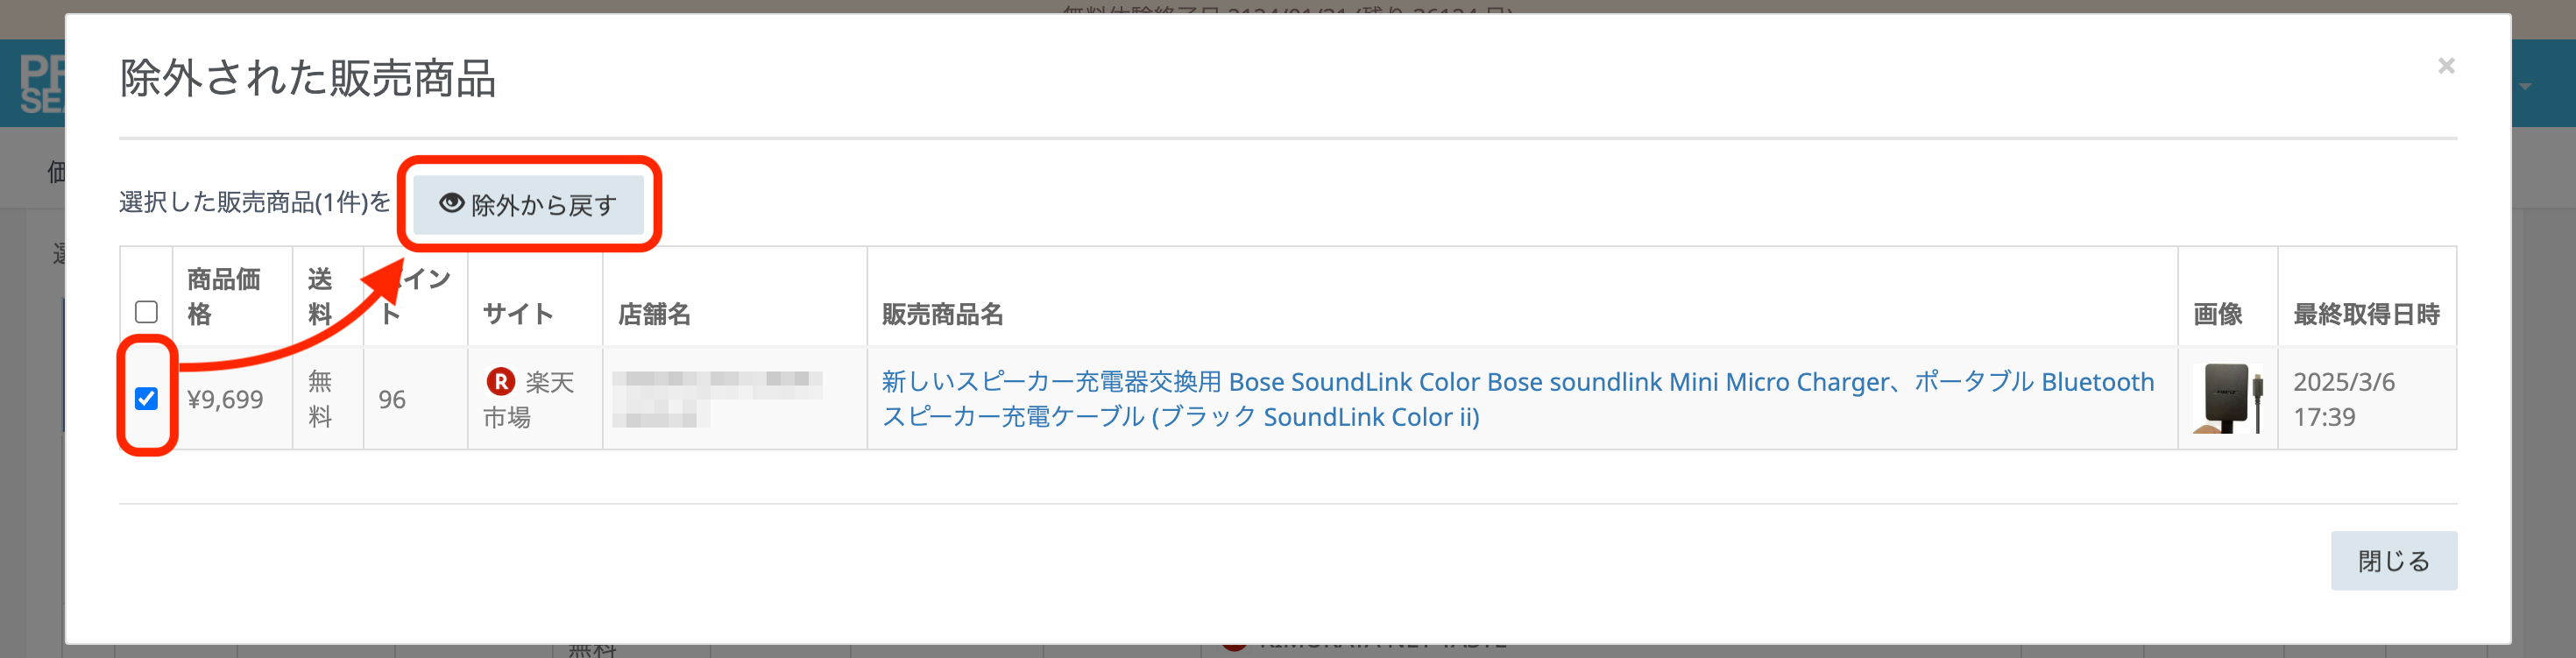This screenshot has height=658, width=2576.
Task: Click the ¥9,699 price cell
Action: 225,399
